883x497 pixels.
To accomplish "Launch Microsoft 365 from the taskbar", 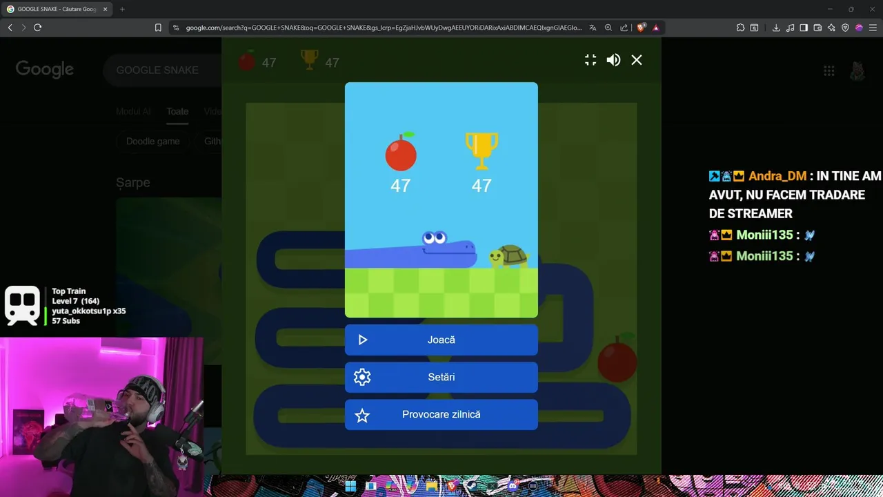I will tap(391, 487).
